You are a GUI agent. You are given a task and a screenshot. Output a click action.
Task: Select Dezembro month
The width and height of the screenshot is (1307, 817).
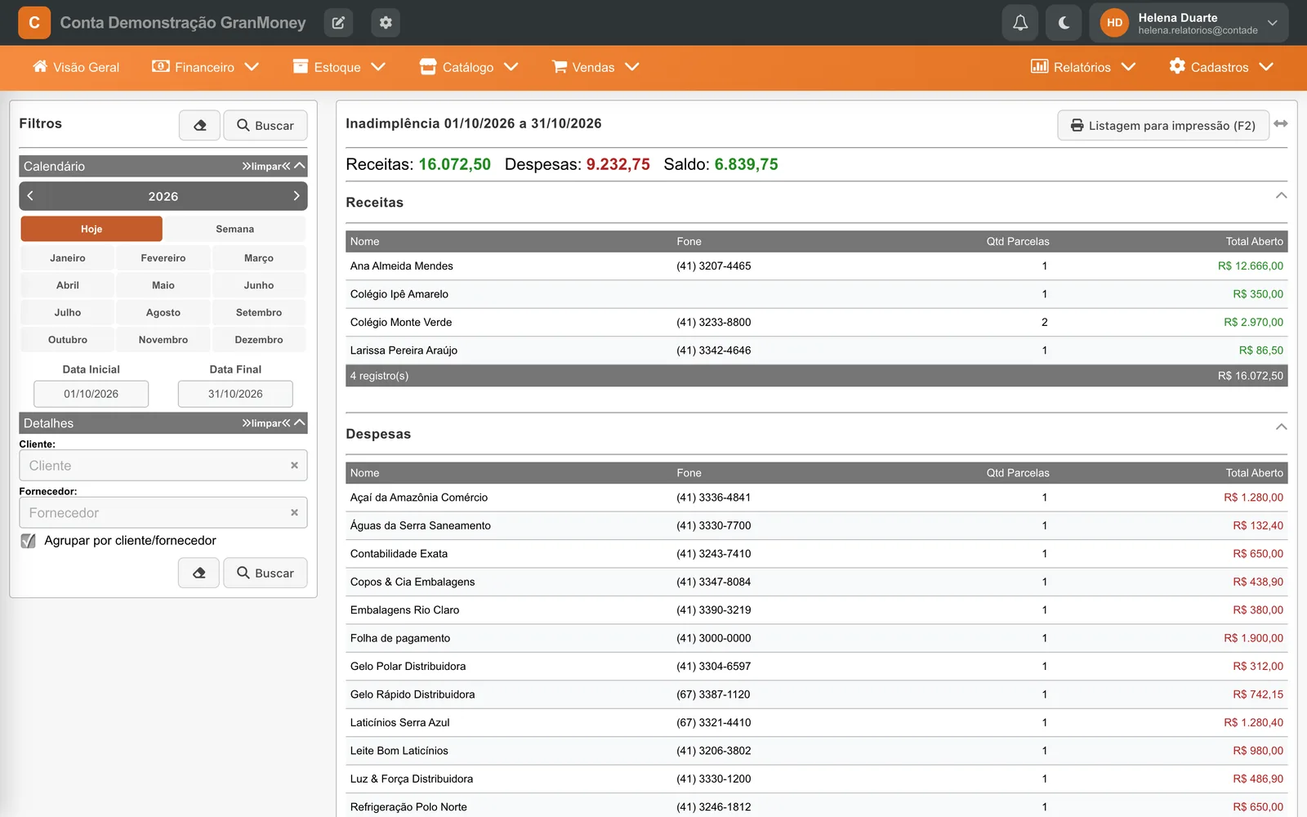pyautogui.click(x=259, y=340)
